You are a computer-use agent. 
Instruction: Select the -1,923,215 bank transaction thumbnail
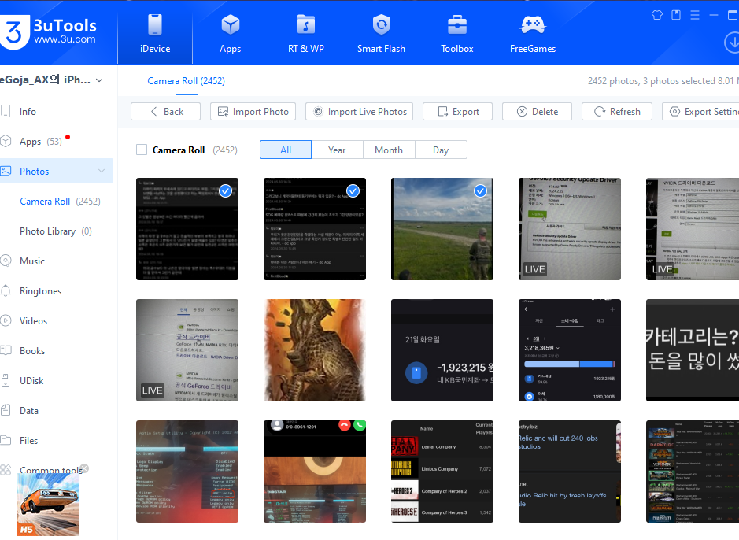[x=442, y=350]
